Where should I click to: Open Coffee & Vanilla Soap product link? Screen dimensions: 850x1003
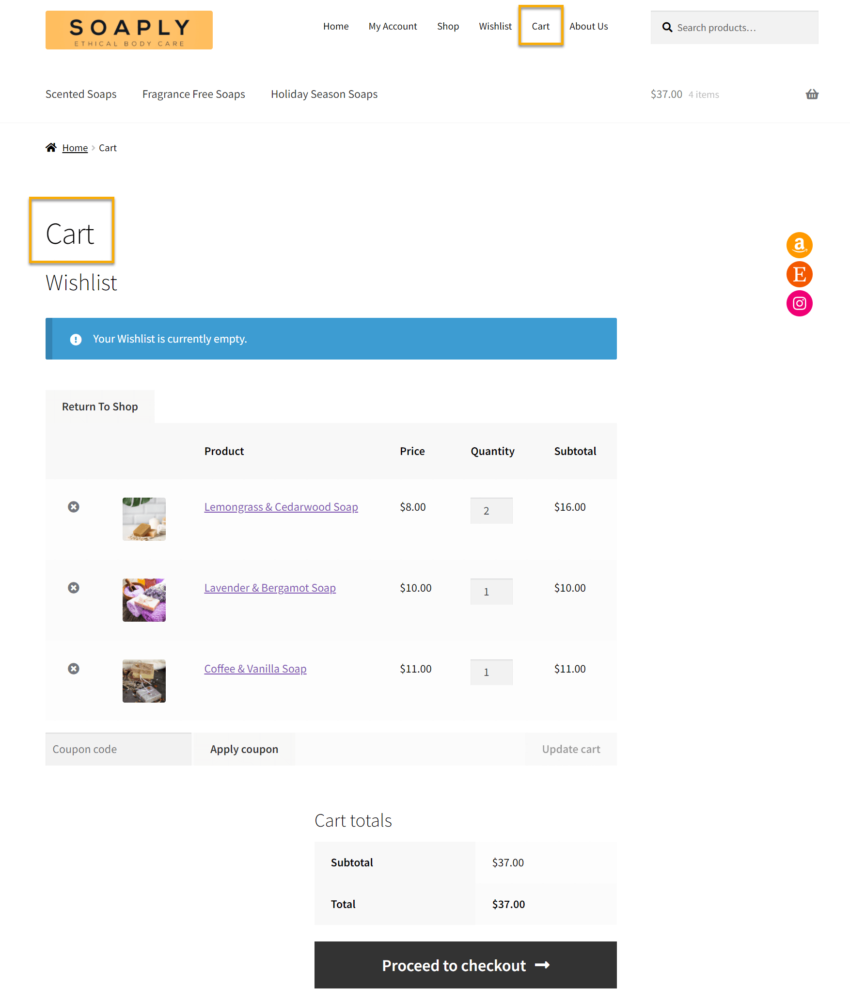pos(255,669)
